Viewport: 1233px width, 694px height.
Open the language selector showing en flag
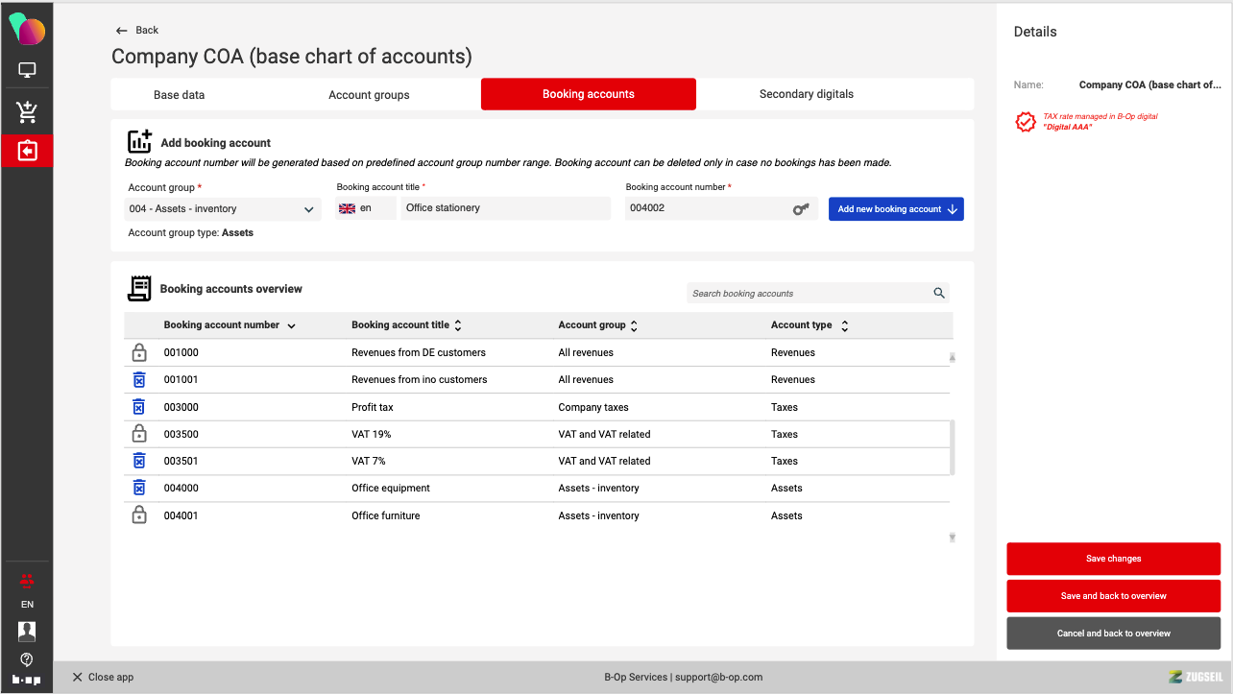click(365, 208)
